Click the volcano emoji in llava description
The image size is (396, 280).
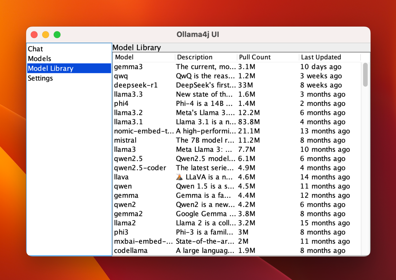(179, 177)
